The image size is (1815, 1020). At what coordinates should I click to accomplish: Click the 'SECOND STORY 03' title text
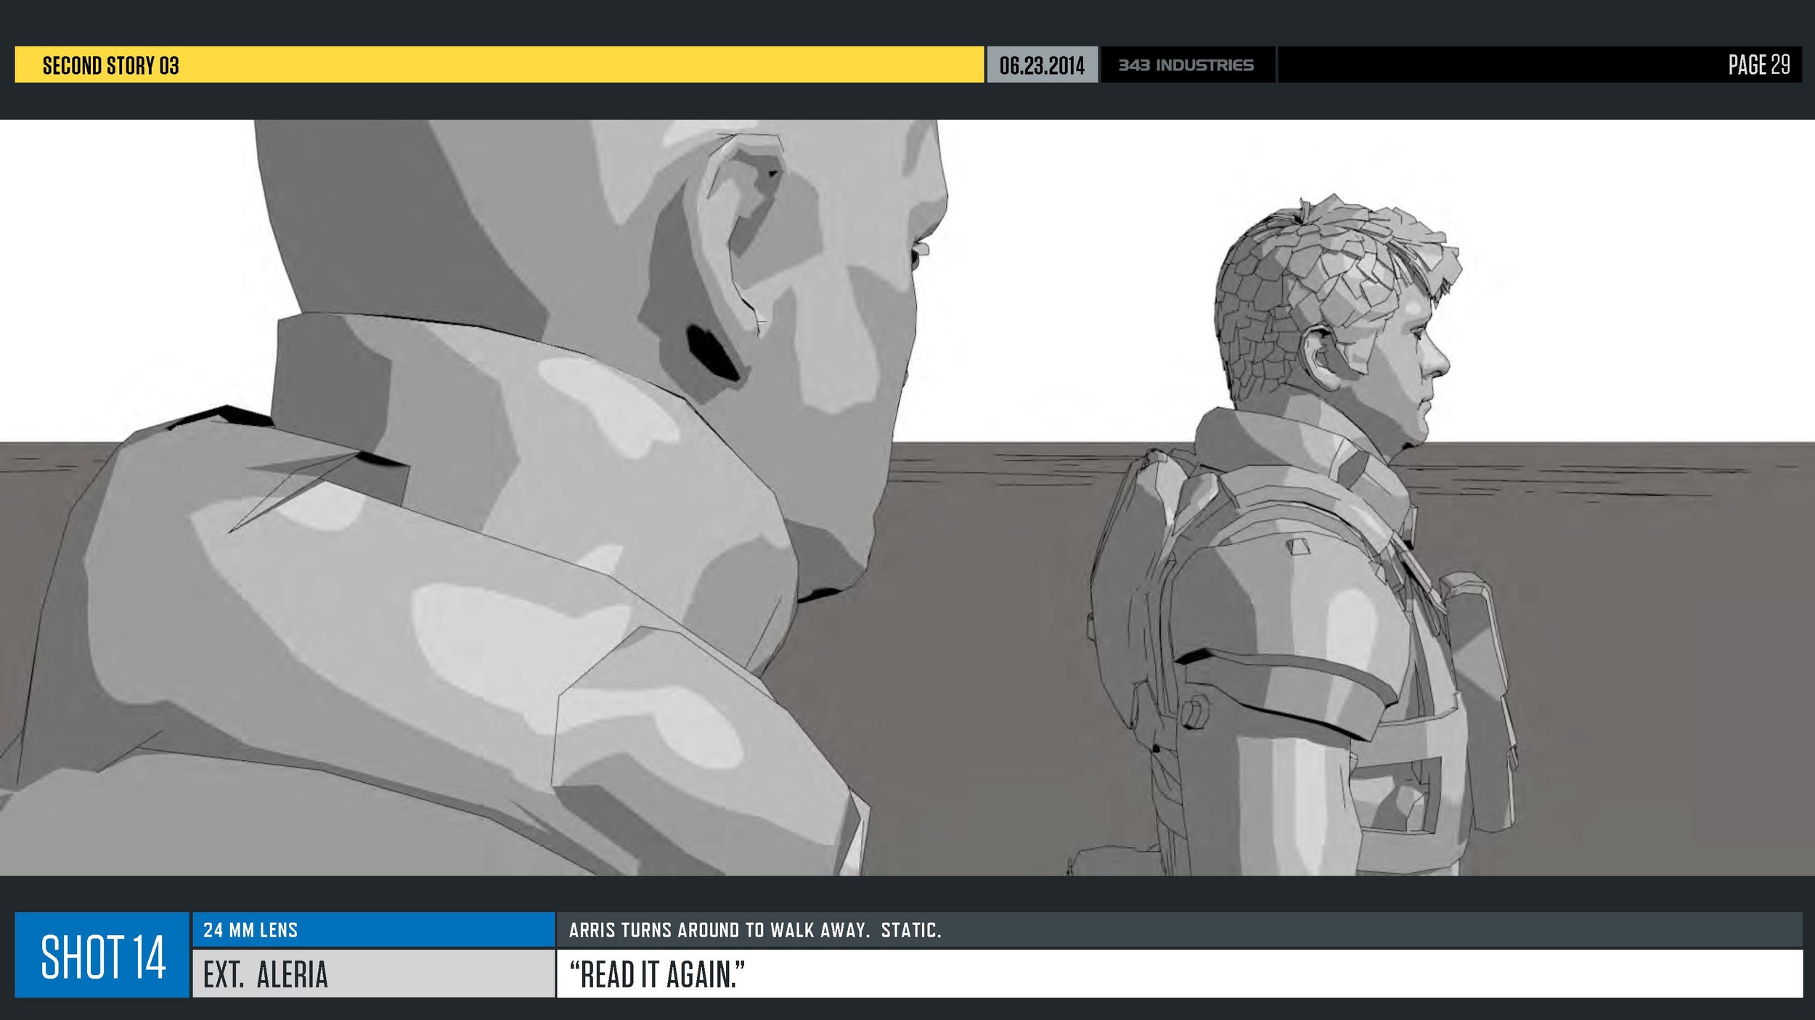click(110, 65)
